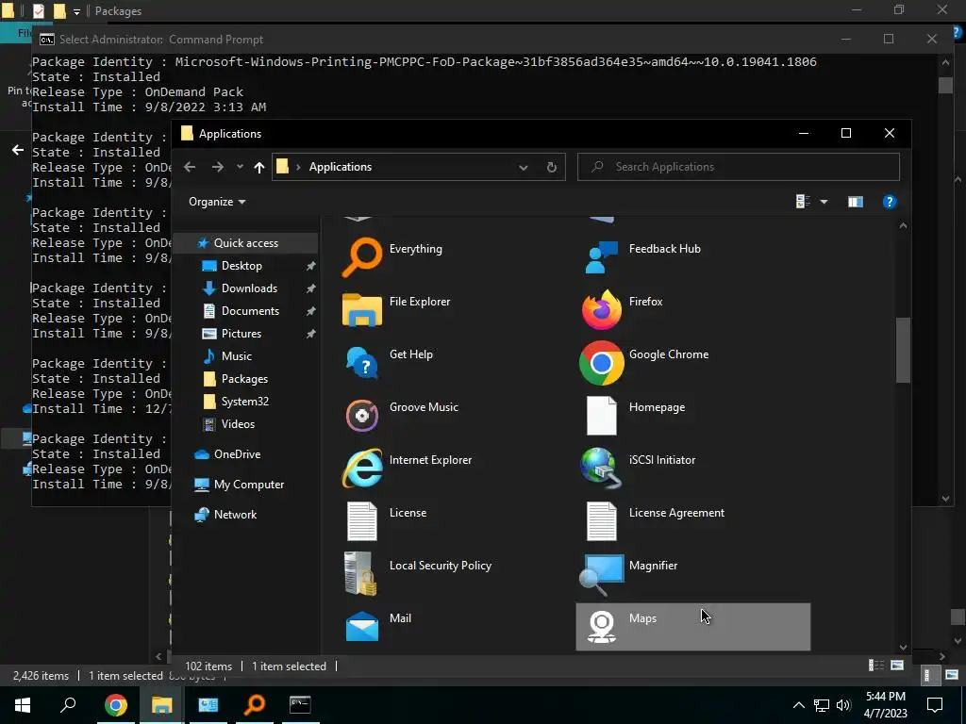
Task: Go forward in Applications window
Action: [x=218, y=167]
